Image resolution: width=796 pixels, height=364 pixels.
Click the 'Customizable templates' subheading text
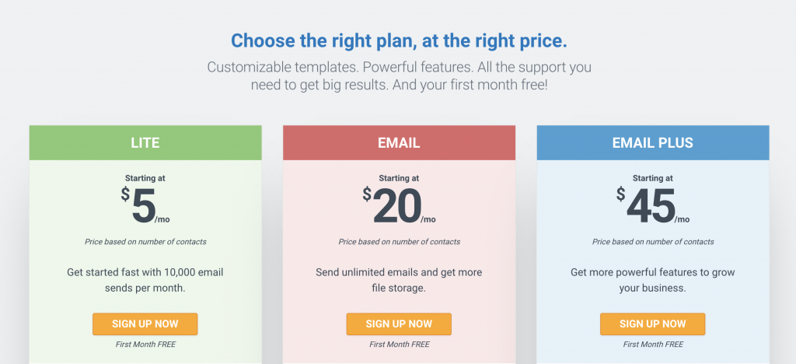(x=399, y=75)
